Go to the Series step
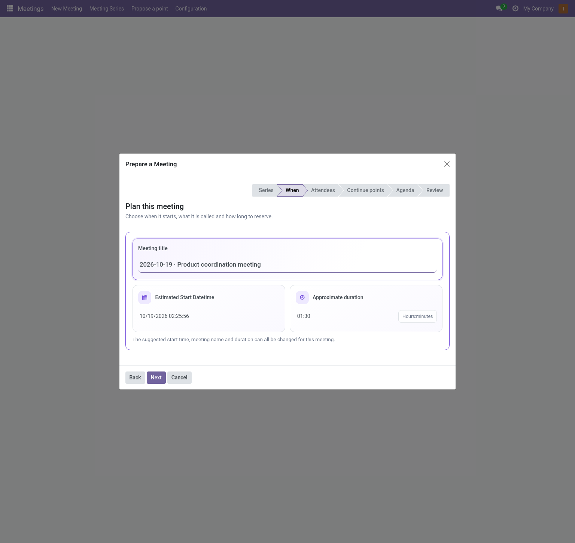575x543 pixels. tap(266, 190)
